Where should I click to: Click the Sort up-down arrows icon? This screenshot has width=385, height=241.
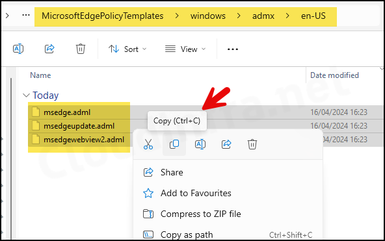(114, 49)
